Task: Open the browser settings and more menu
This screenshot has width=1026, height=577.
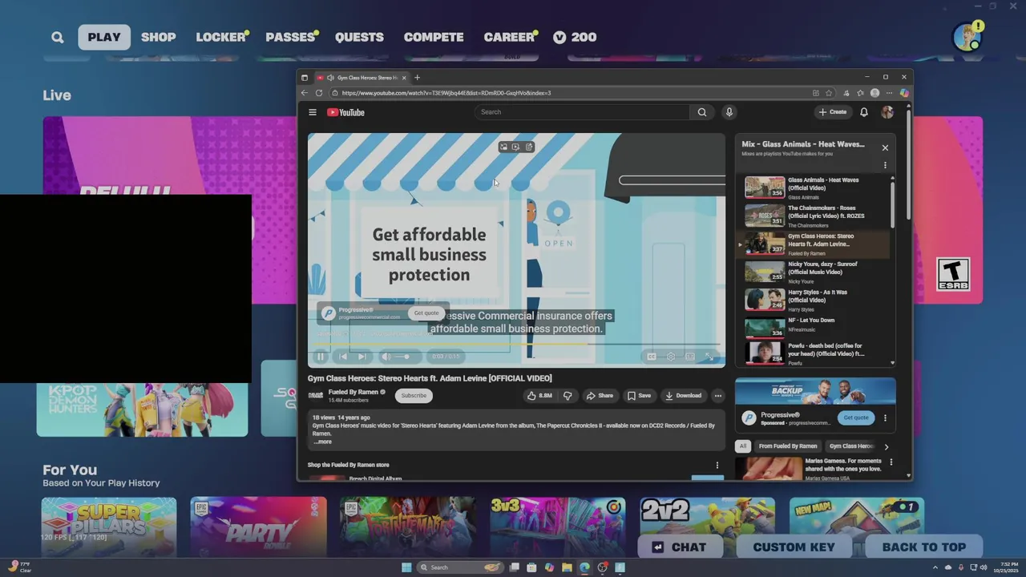Action: click(x=889, y=93)
